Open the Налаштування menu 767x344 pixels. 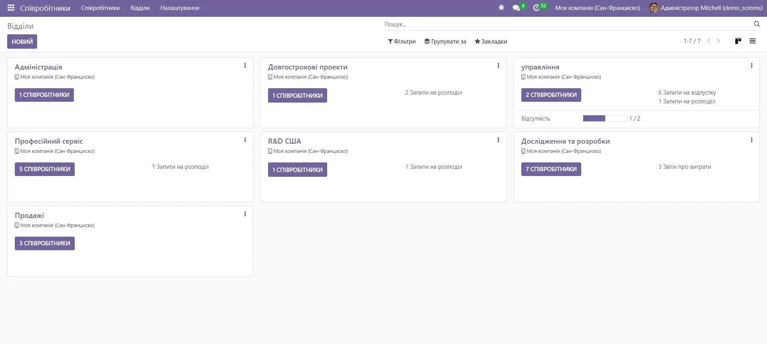[x=179, y=8]
